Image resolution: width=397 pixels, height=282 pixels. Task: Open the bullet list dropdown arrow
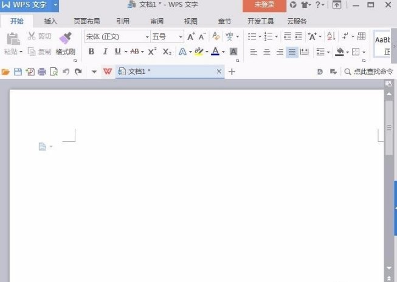[260, 36]
